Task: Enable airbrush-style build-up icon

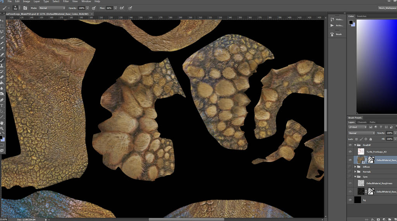Action: click(122, 8)
